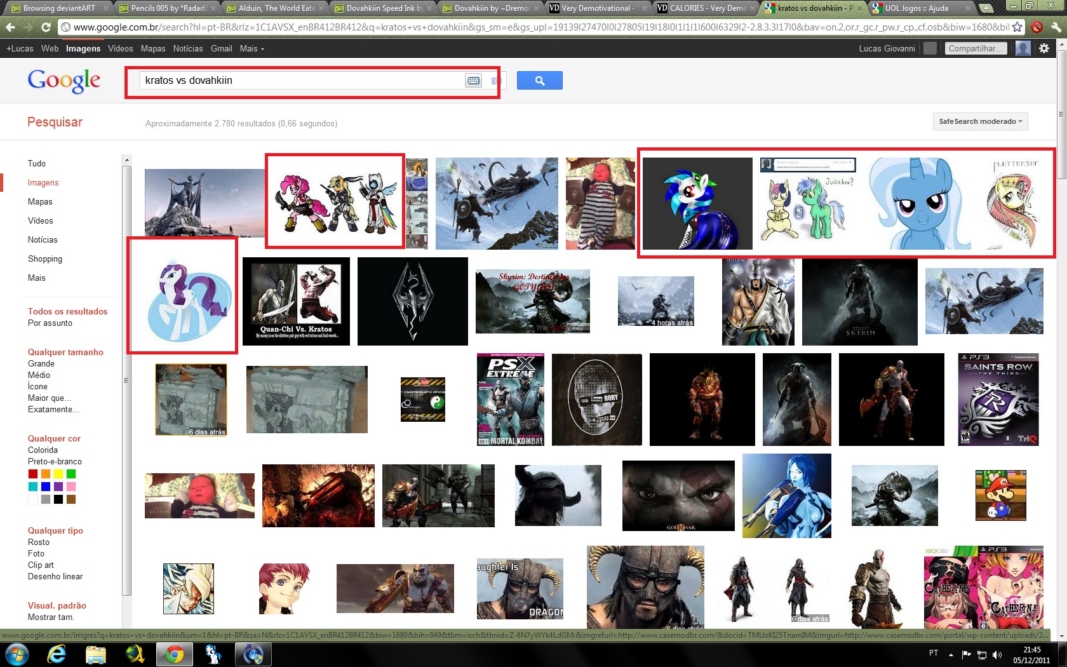
Task: Filter images by size Grande
Action: point(41,363)
